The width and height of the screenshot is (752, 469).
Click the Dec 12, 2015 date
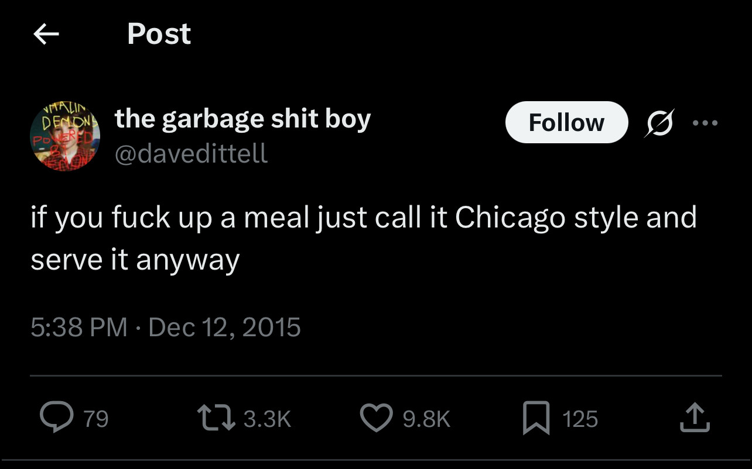(225, 327)
